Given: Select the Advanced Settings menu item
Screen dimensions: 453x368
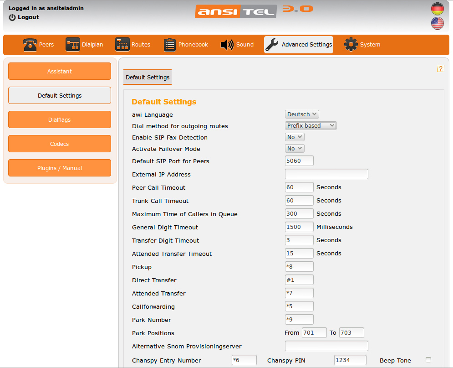Looking at the screenshot, I should 299,45.
